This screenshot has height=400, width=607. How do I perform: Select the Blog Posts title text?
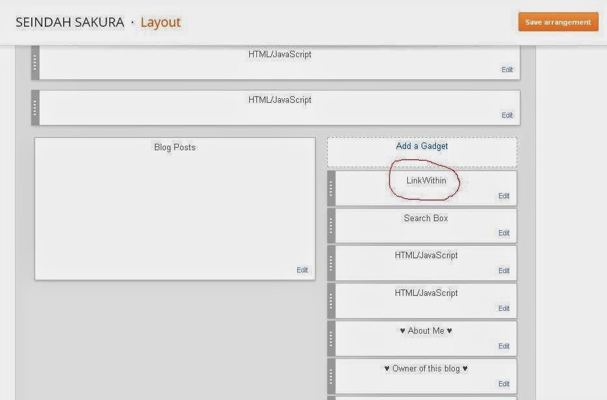click(x=174, y=148)
